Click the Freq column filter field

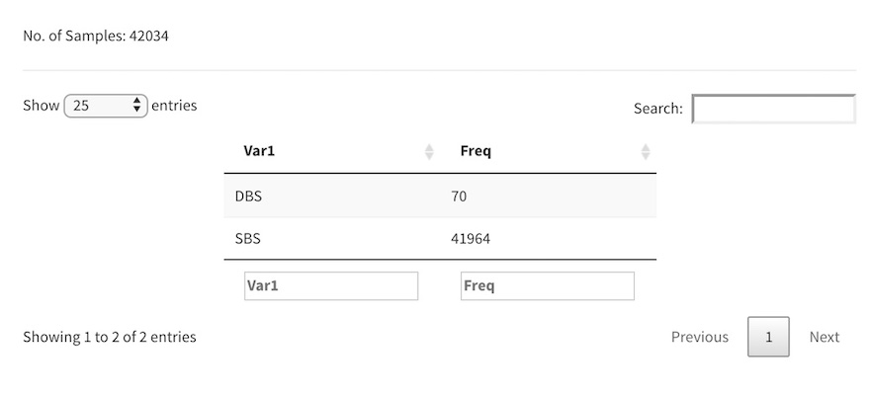click(547, 286)
